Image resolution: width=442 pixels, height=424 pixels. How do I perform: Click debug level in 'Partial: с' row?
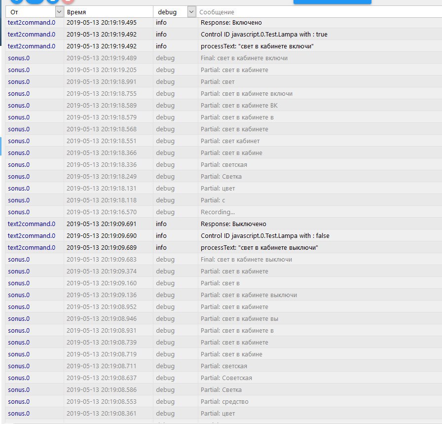coord(165,200)
